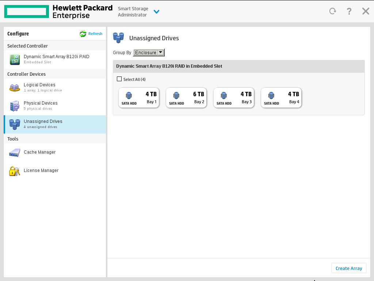Viewport: 374px width, 281px height.
Task: Click the Tools section label
Action: 13,139
